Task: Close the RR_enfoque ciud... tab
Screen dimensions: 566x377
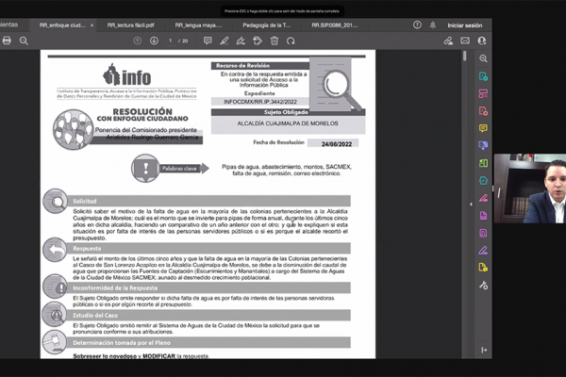Action: (x=92, y=25)
